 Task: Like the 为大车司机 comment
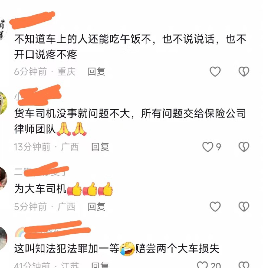pyautogui.click(x=215, y=206)
